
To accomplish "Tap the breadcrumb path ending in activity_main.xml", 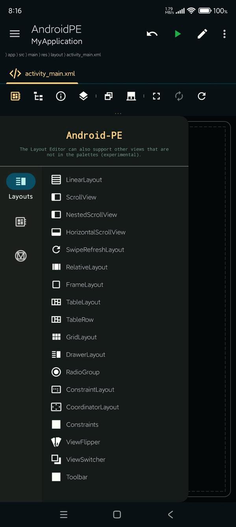I will point(53,55).
